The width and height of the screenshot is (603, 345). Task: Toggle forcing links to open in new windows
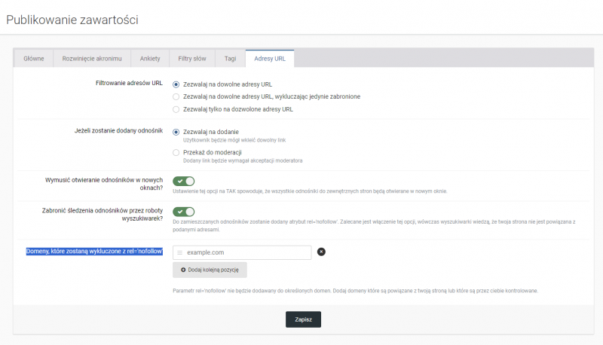[184, 181]
